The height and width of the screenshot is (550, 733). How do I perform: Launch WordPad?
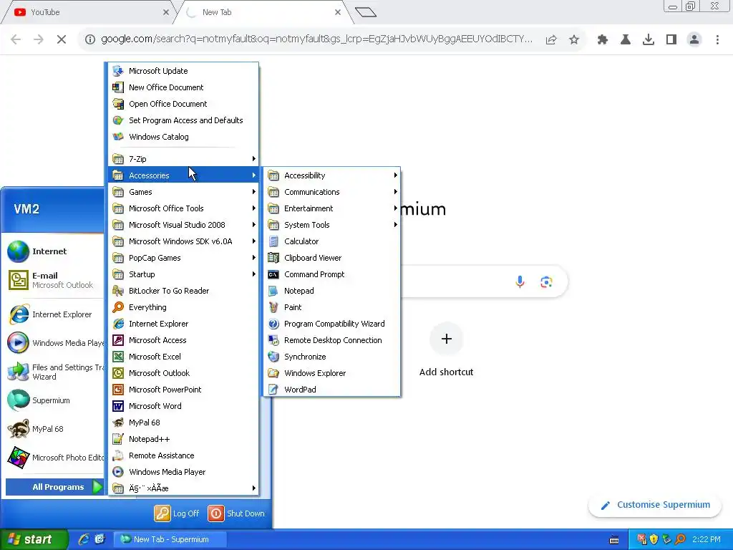click(x=332, y=389)
